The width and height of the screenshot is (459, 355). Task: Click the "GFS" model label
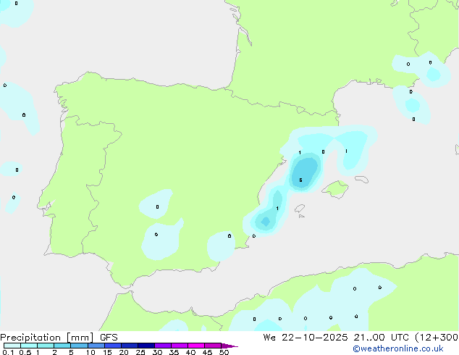tap(109, 338)
